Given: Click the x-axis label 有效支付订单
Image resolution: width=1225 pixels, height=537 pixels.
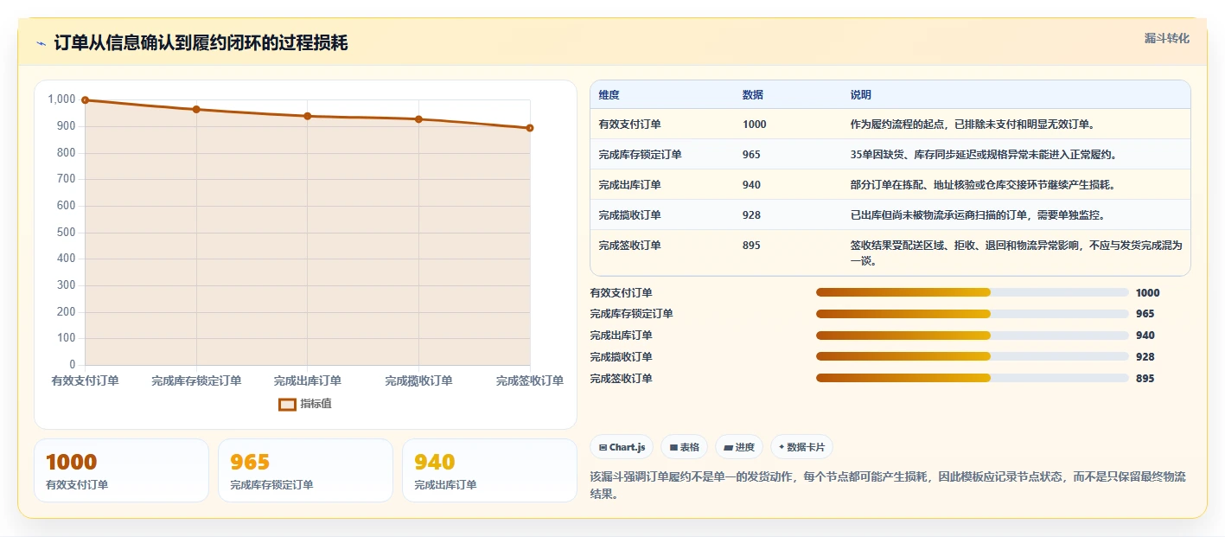Looking at the screenshot, I should (85, 381).
